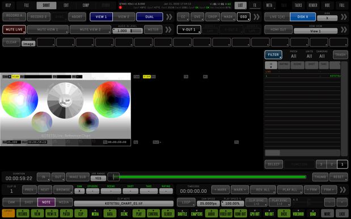Toggle the FX panel

pyautogui.click(x=255, y=5)
